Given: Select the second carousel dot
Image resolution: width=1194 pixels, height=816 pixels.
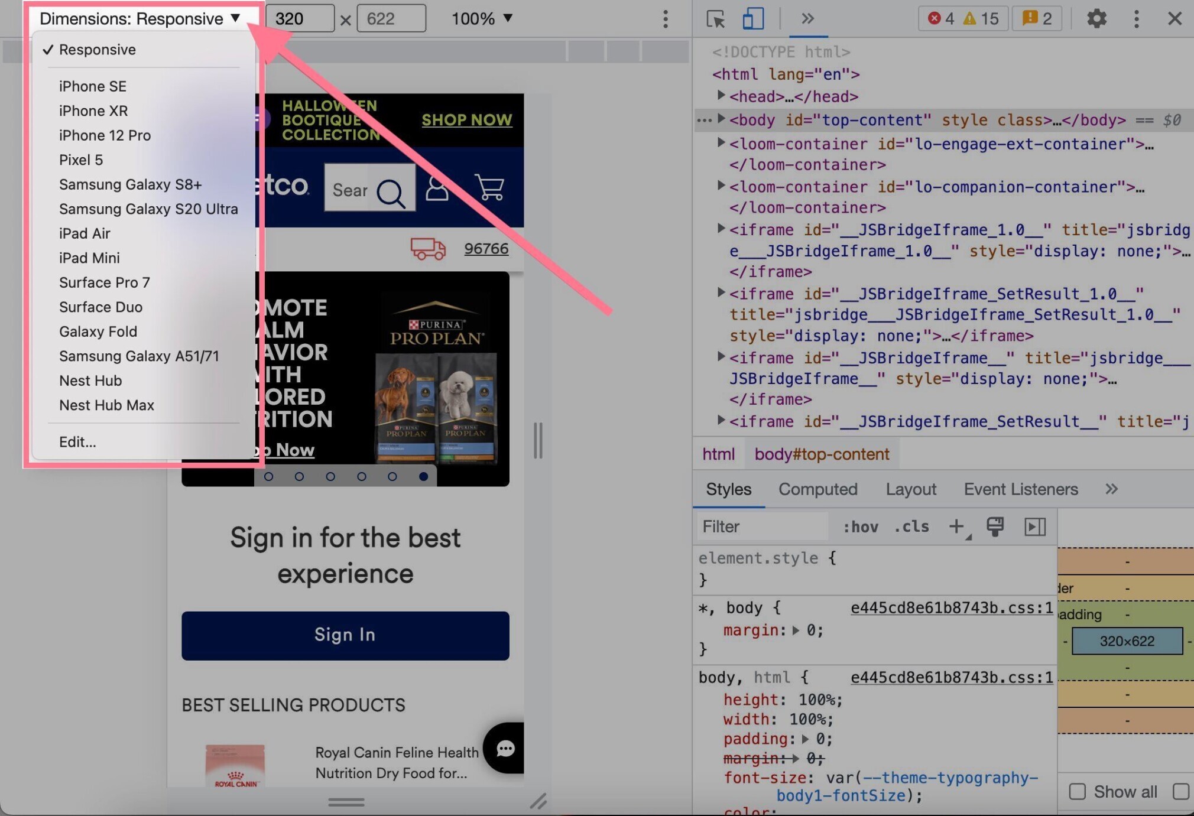Looking at the screenshot, I should [299, 476].
